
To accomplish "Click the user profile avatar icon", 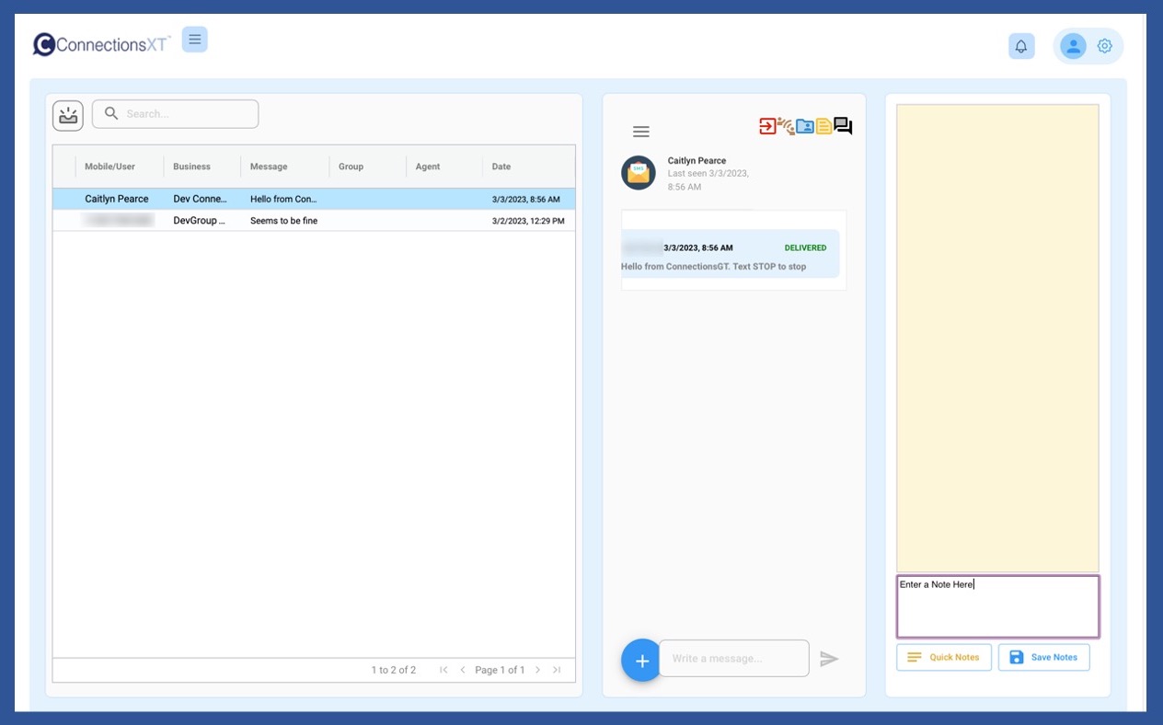I will (1073, 46).
